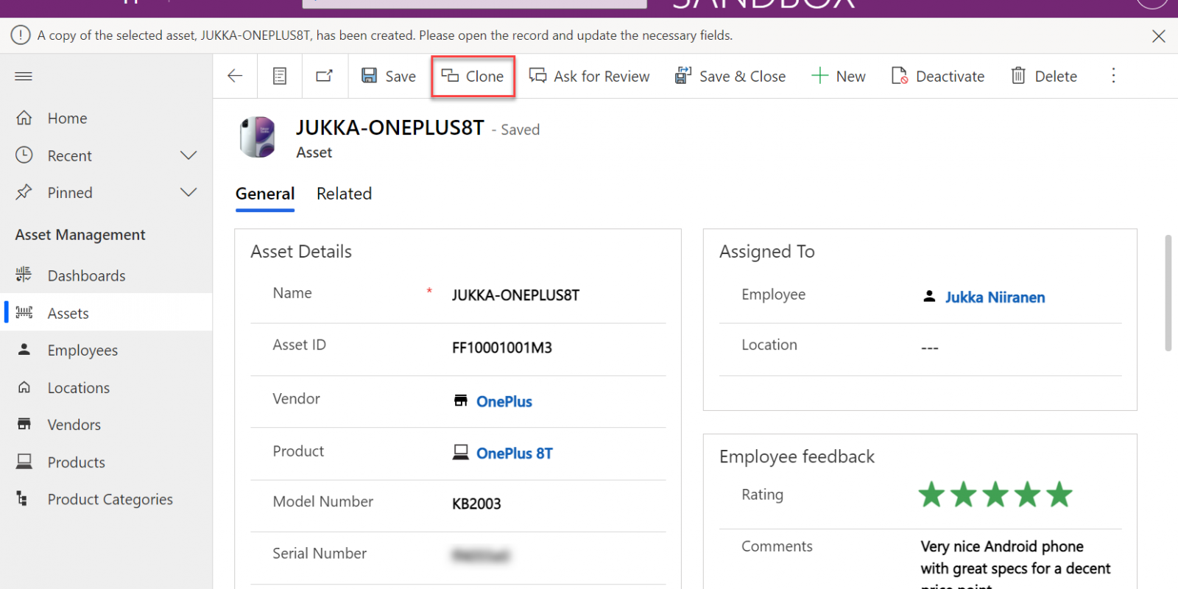1178x589 pixels.
Task: Open Dashboards in Asset Management
Action: pyautogui.click(x=106, y=275)
